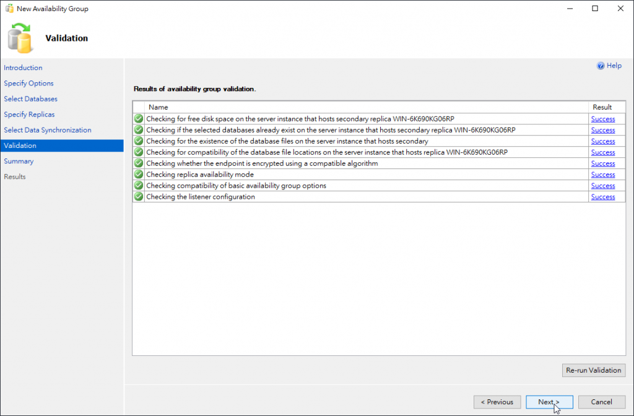Click the Help question mark icon
Viewport: 634px width, 416px height.
pos(600,66)
